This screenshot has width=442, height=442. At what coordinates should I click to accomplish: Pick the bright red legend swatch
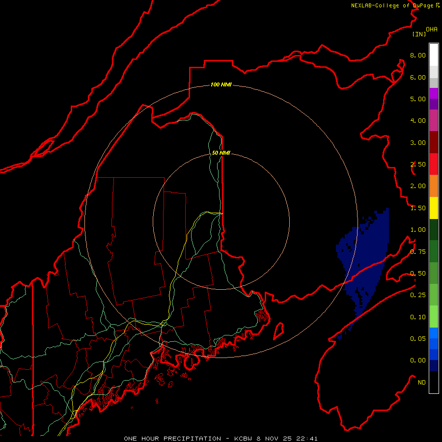[x=434, y=164]
